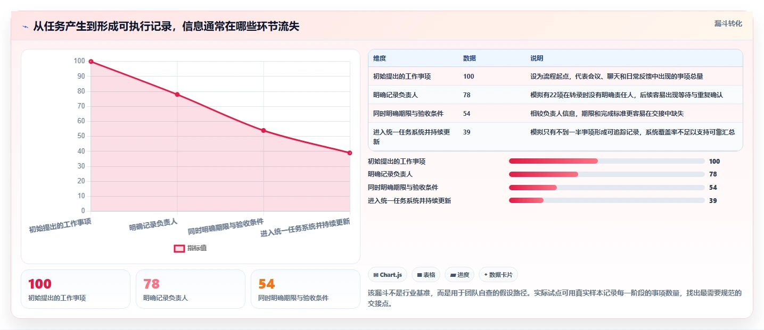
Task: Click the stat card showing 78
Action: [x=190, y=289]
